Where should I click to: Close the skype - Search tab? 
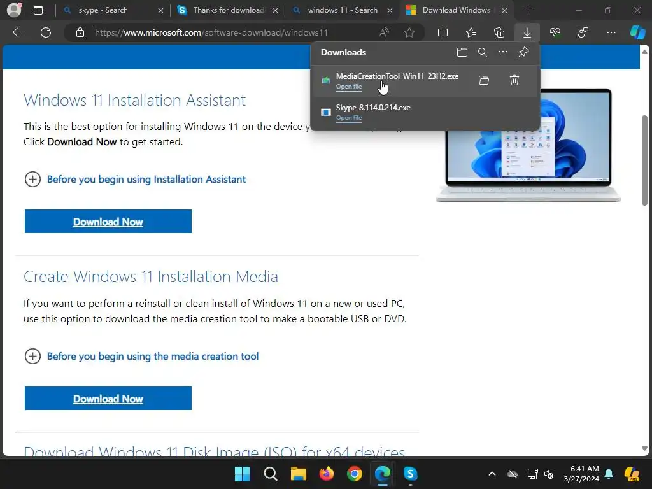coord(161,10)
